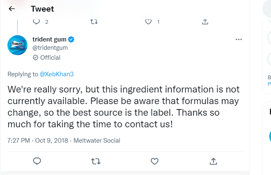Reply to the parent tweet showing 2 replies
The image size is (271, 175).
[36, 22]
